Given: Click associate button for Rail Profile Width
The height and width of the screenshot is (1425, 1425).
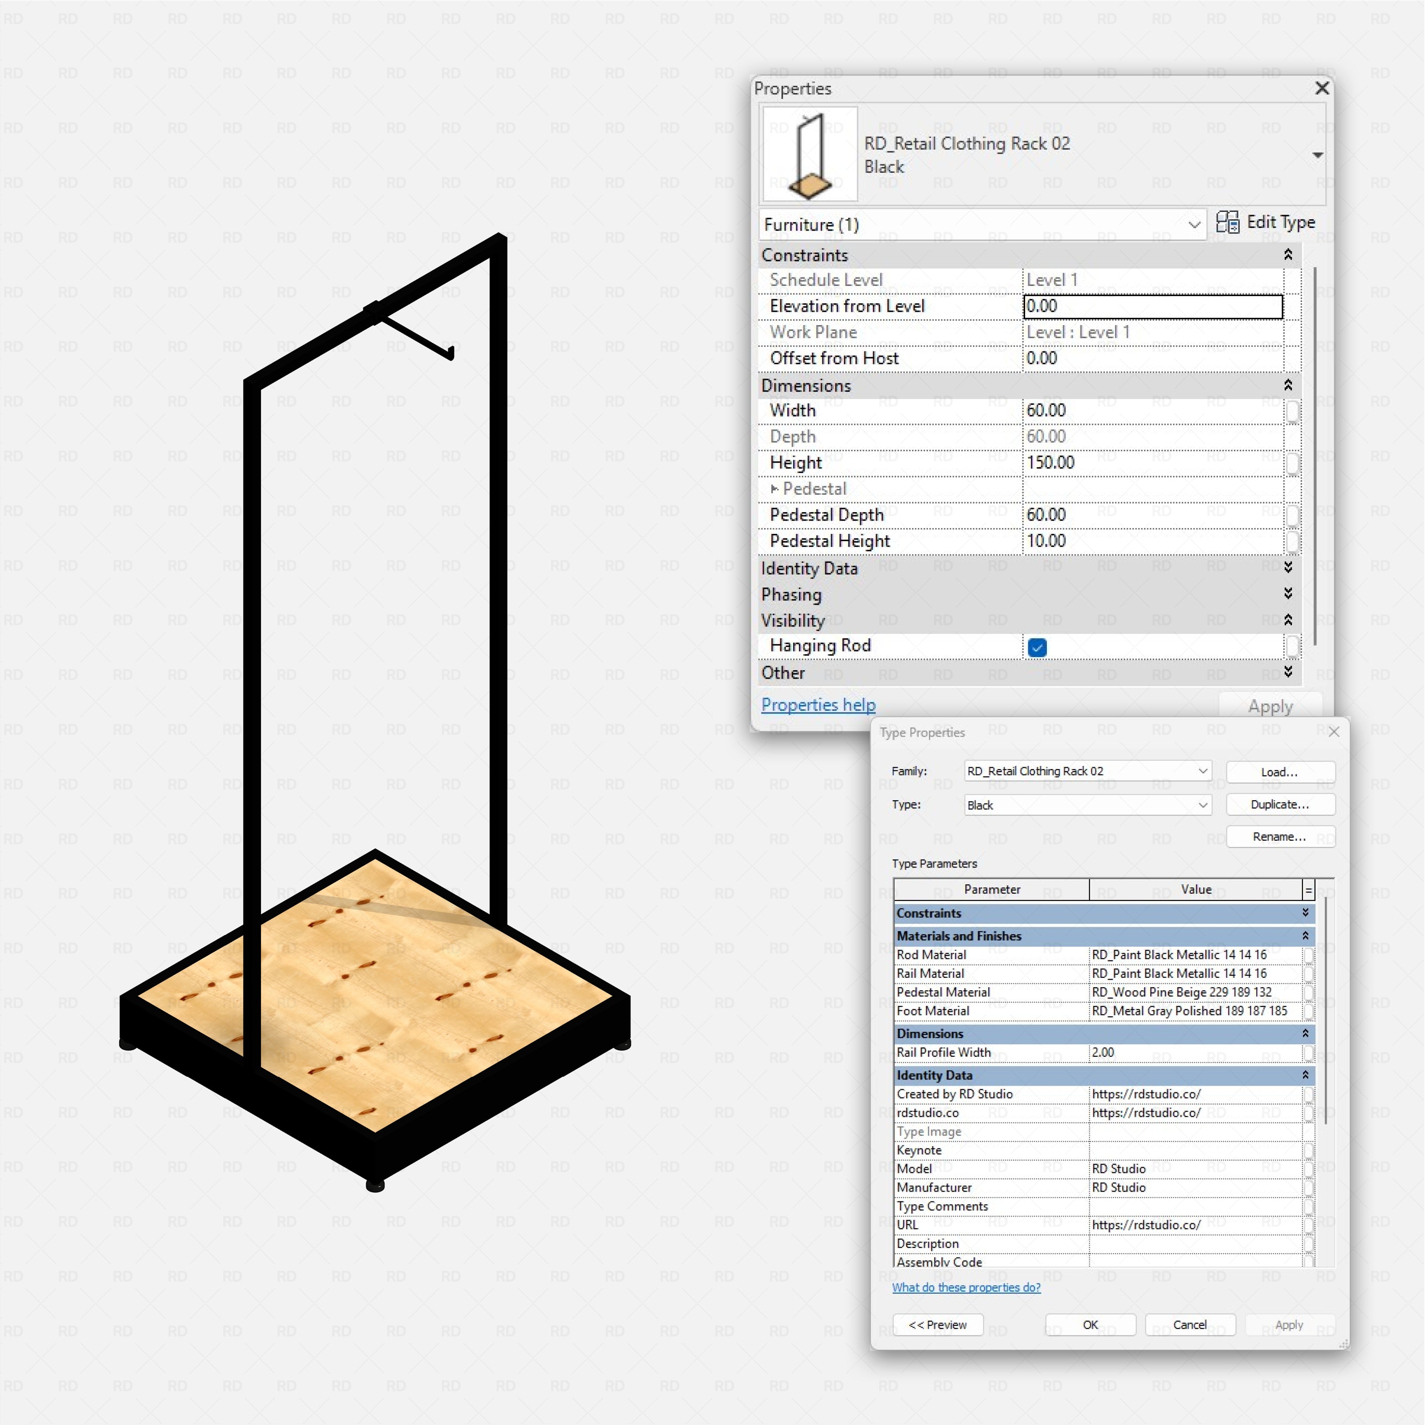Looking at the screenshot, I should (1308, 1053).
